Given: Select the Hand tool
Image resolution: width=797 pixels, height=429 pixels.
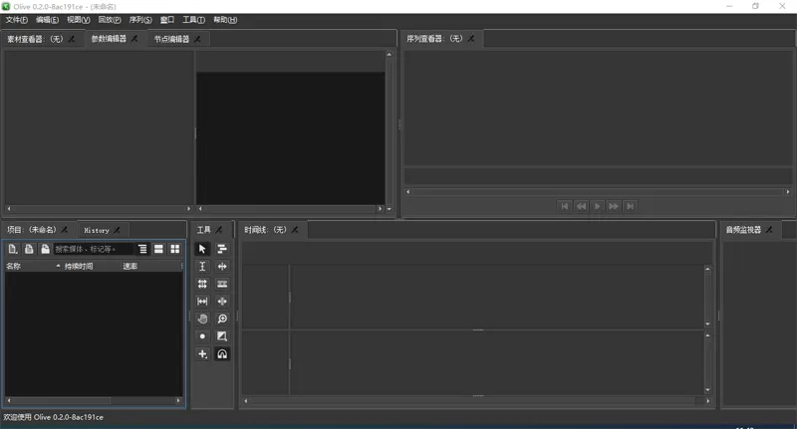Looking at the screenshot, I should coord(202,319).
